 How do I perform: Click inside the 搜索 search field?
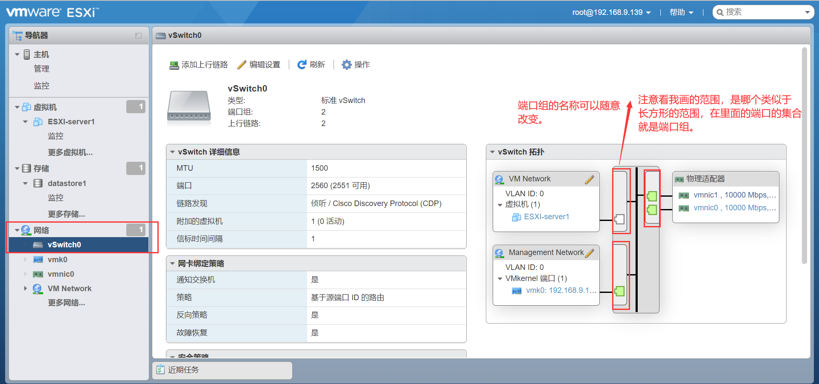tap(759, 12)
